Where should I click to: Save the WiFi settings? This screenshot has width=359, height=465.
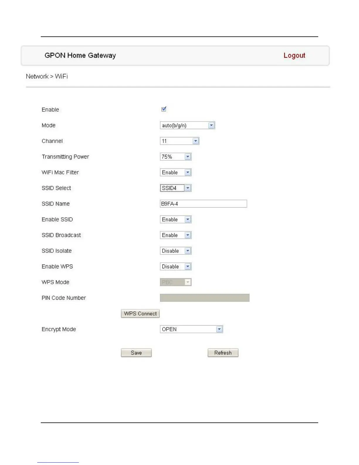[x=136, y=353]
